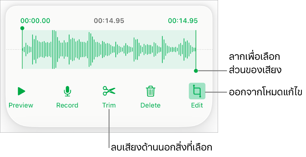This screenshot has width=306, height=157.
Task: Click the Preview text label
Action: click(x=21, y=105)
